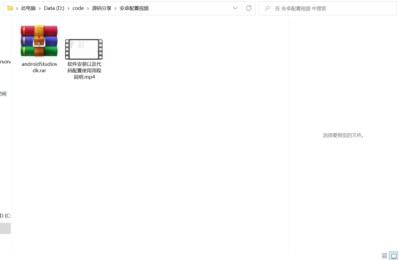Screen dimensions: 399x260
Task: Select Local Disk (C:) in sidebar
Action: point(5,216)
